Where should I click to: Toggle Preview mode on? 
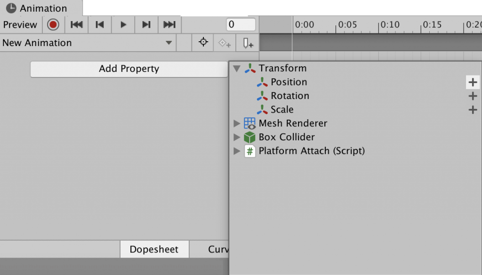click(20, 25)
